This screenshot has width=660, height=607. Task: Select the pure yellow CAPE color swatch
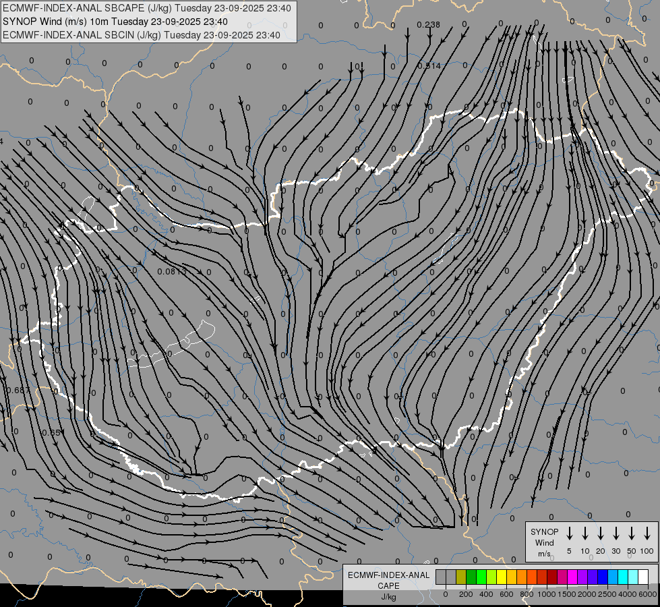click(x=502, y=577)
